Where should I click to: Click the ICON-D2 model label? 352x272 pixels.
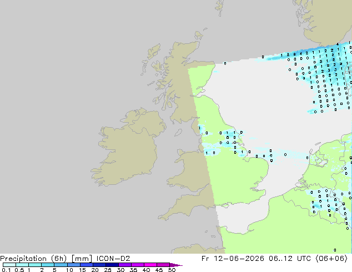(113, 259)
